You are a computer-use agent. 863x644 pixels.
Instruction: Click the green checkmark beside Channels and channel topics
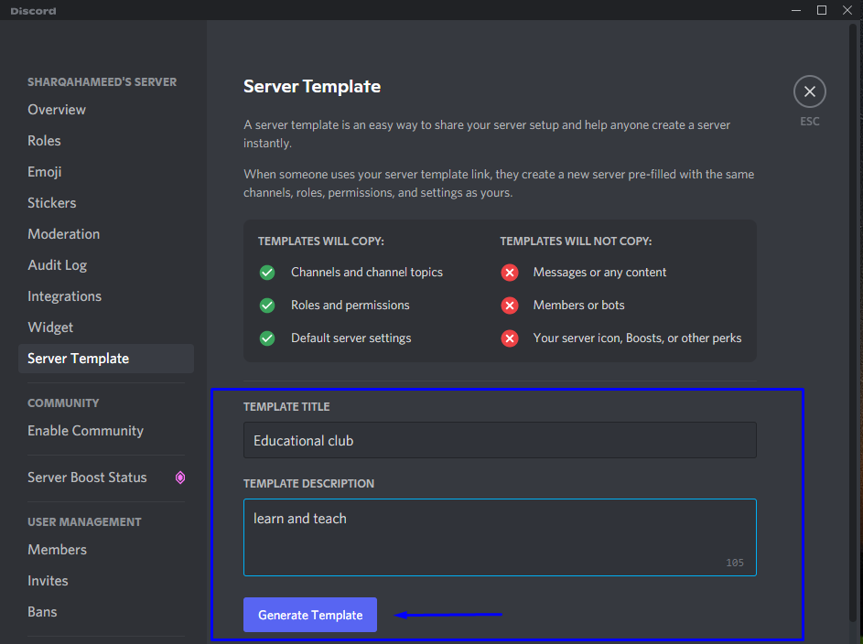[x=266, y=272]
